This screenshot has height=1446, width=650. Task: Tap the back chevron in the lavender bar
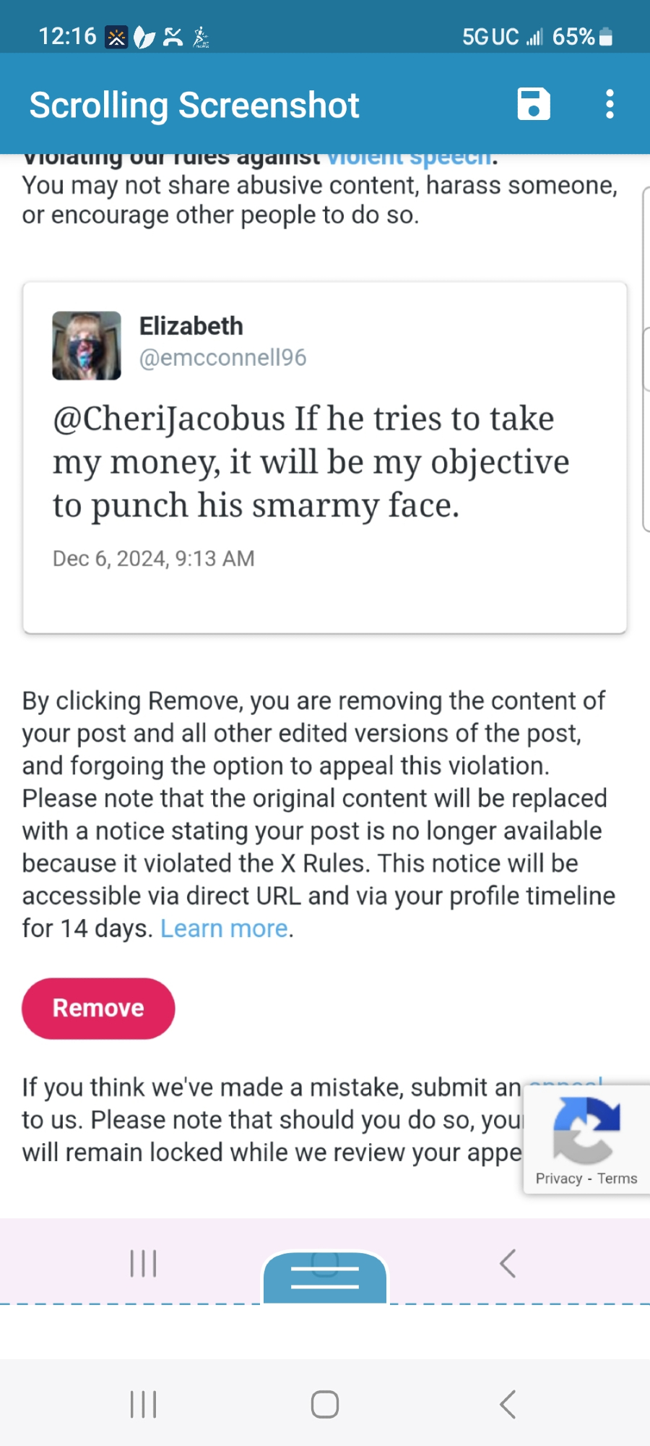click(x=508, y=1264)
